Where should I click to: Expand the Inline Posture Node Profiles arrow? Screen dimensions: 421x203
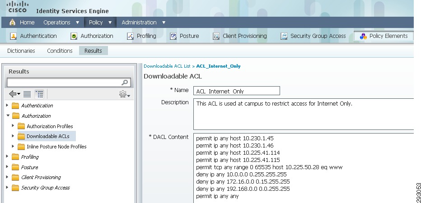tap(13, 147)
